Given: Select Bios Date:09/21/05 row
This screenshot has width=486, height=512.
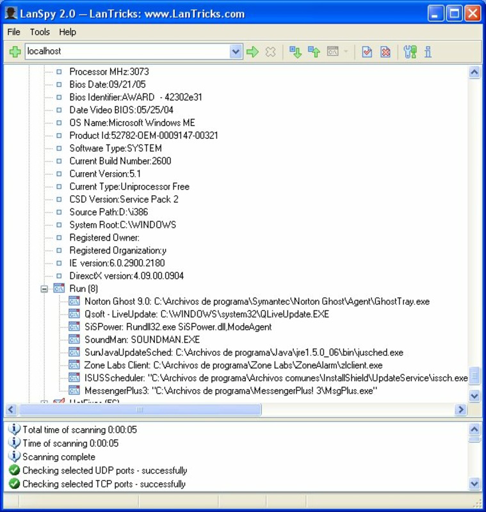Looking at the screenshot, I should 108,84.
